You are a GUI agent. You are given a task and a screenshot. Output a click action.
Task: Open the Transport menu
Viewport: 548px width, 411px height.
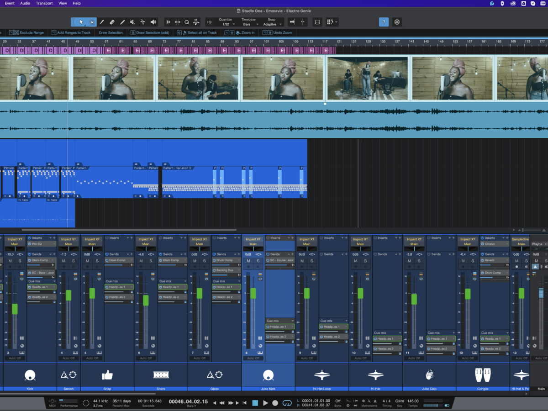pyautogui.click(x=44, y=3)
